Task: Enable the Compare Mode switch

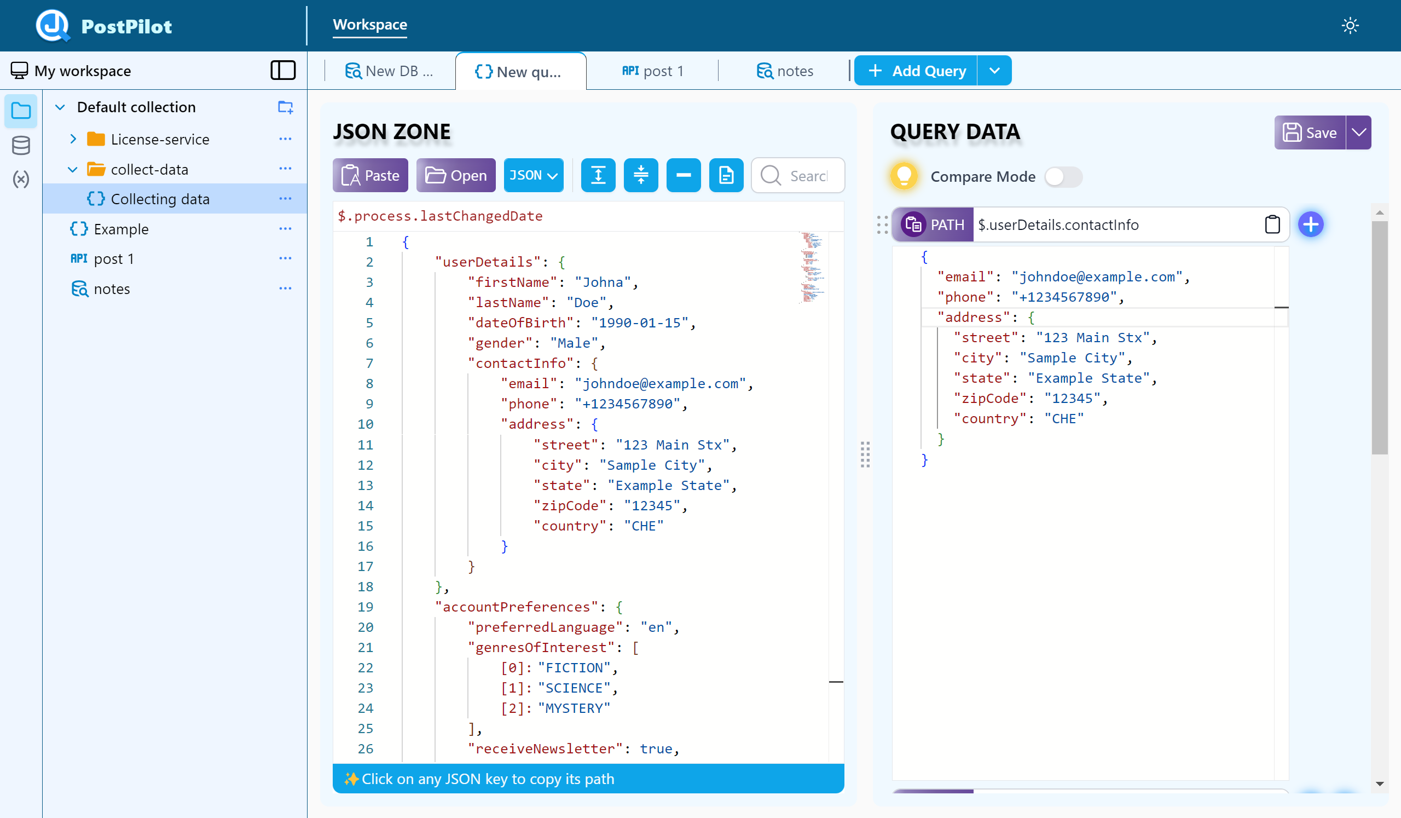Action: point(1062,177)
